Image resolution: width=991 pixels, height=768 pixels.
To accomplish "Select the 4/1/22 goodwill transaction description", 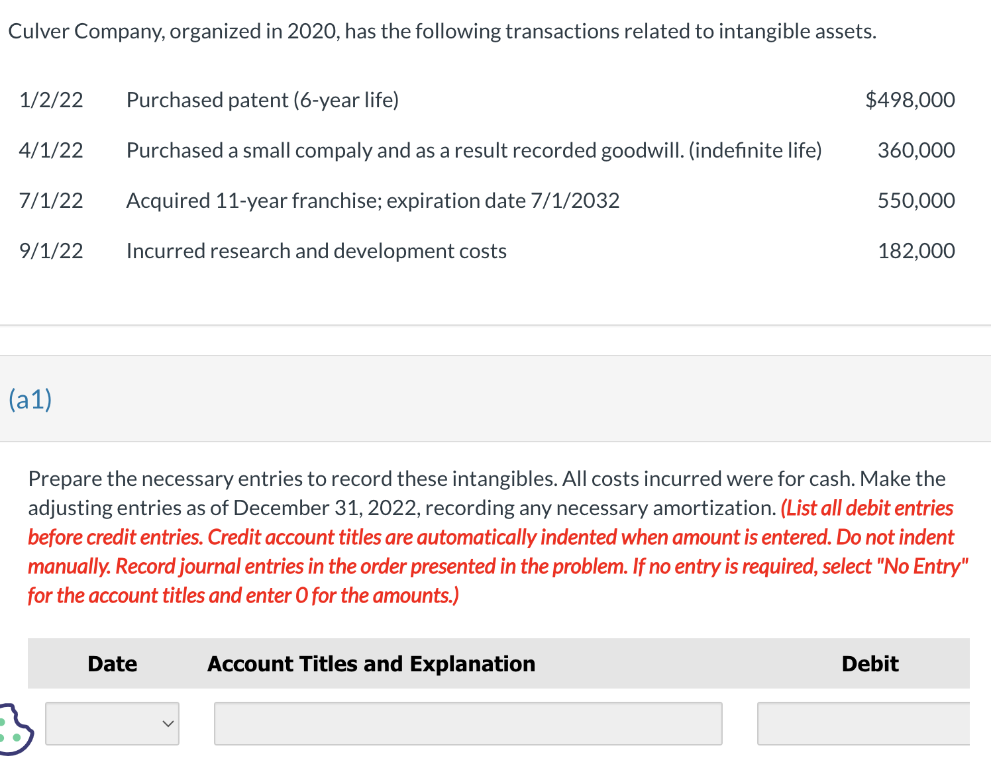I will 474,150.
